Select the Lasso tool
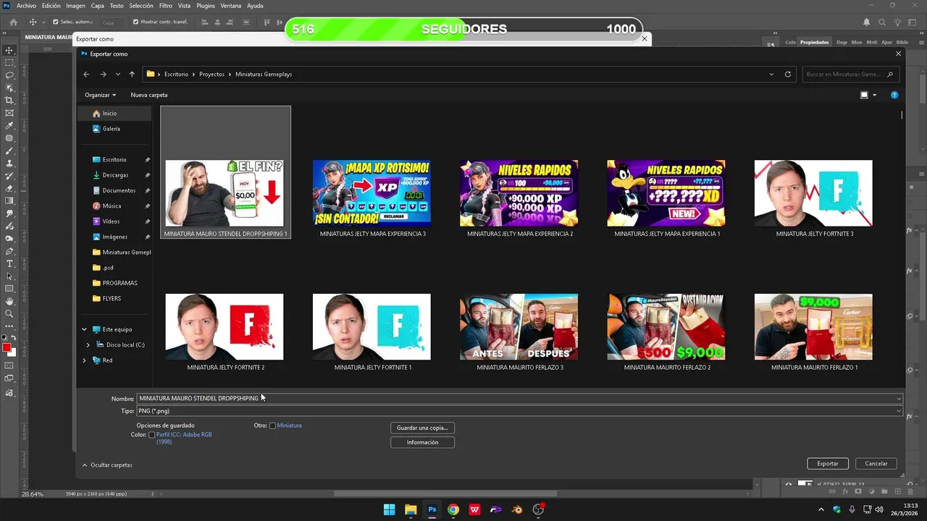927x521 pixels. pyautogui.click(x=9, y=75)
